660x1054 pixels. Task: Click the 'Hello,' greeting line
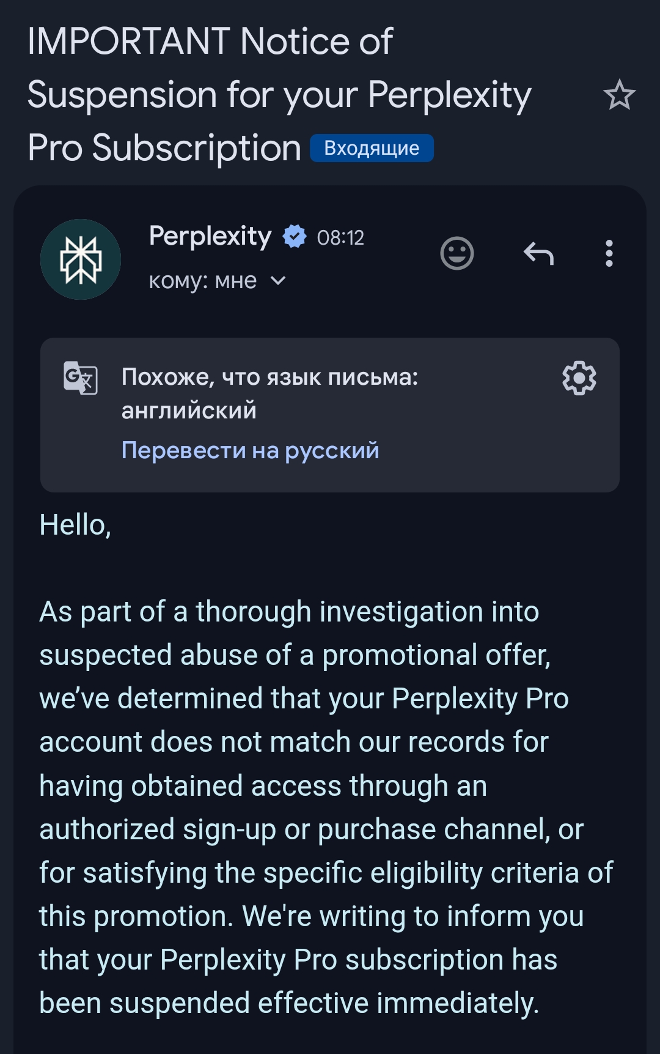(x=75, y=525)
